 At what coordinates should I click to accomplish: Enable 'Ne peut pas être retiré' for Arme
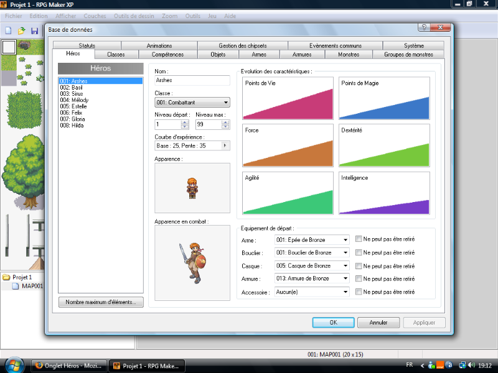(359, 239)
